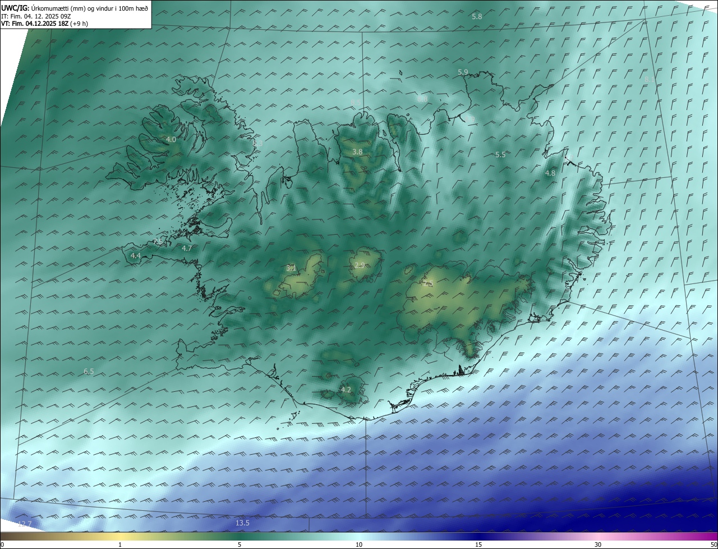Click the 5.8 value at the top of the map

(x=477, y=17)
